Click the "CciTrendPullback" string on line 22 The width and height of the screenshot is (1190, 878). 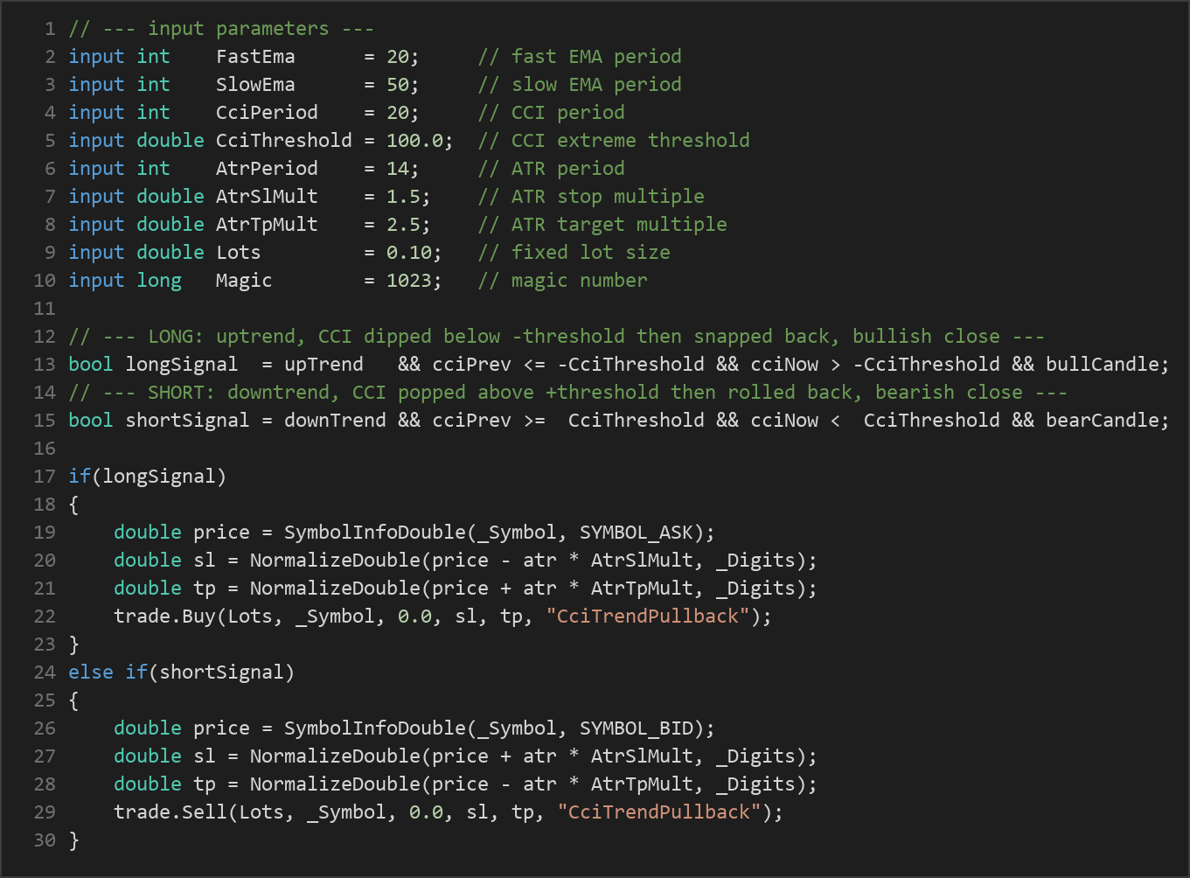point(648,616)
